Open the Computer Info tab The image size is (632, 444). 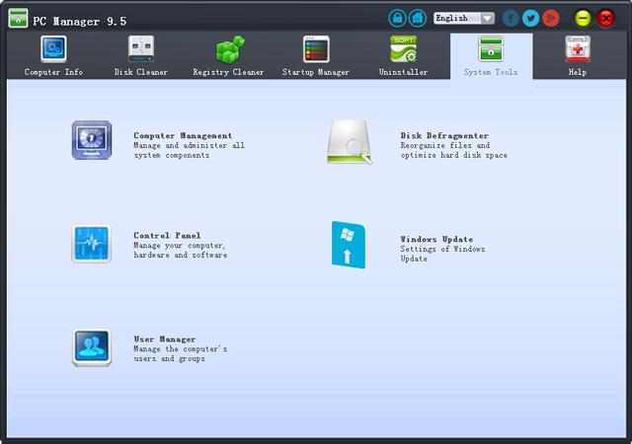tap(53, 56)
